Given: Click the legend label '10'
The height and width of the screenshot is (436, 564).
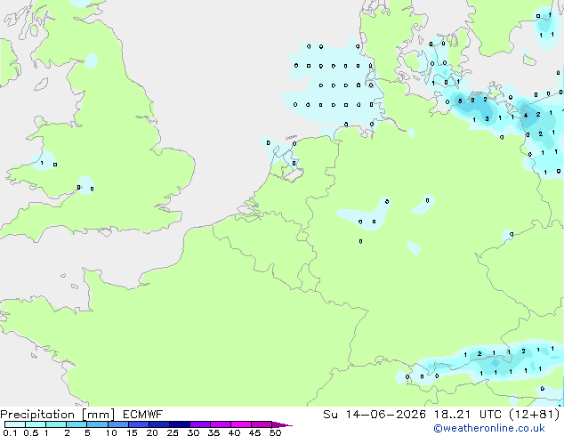Looking at the screenshot, I should point(111,432).
